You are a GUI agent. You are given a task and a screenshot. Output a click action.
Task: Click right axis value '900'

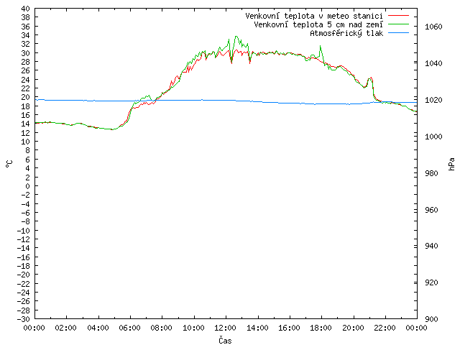click(431, 319)
